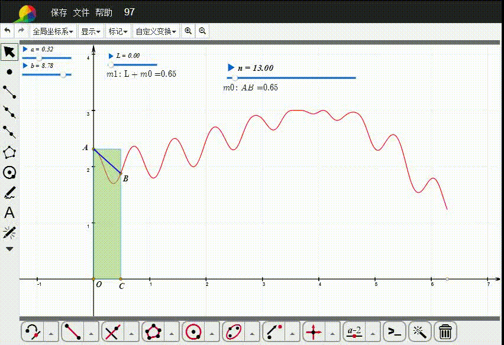Select the ellipse tool
The image size is (504, 345).
(234, 331)
